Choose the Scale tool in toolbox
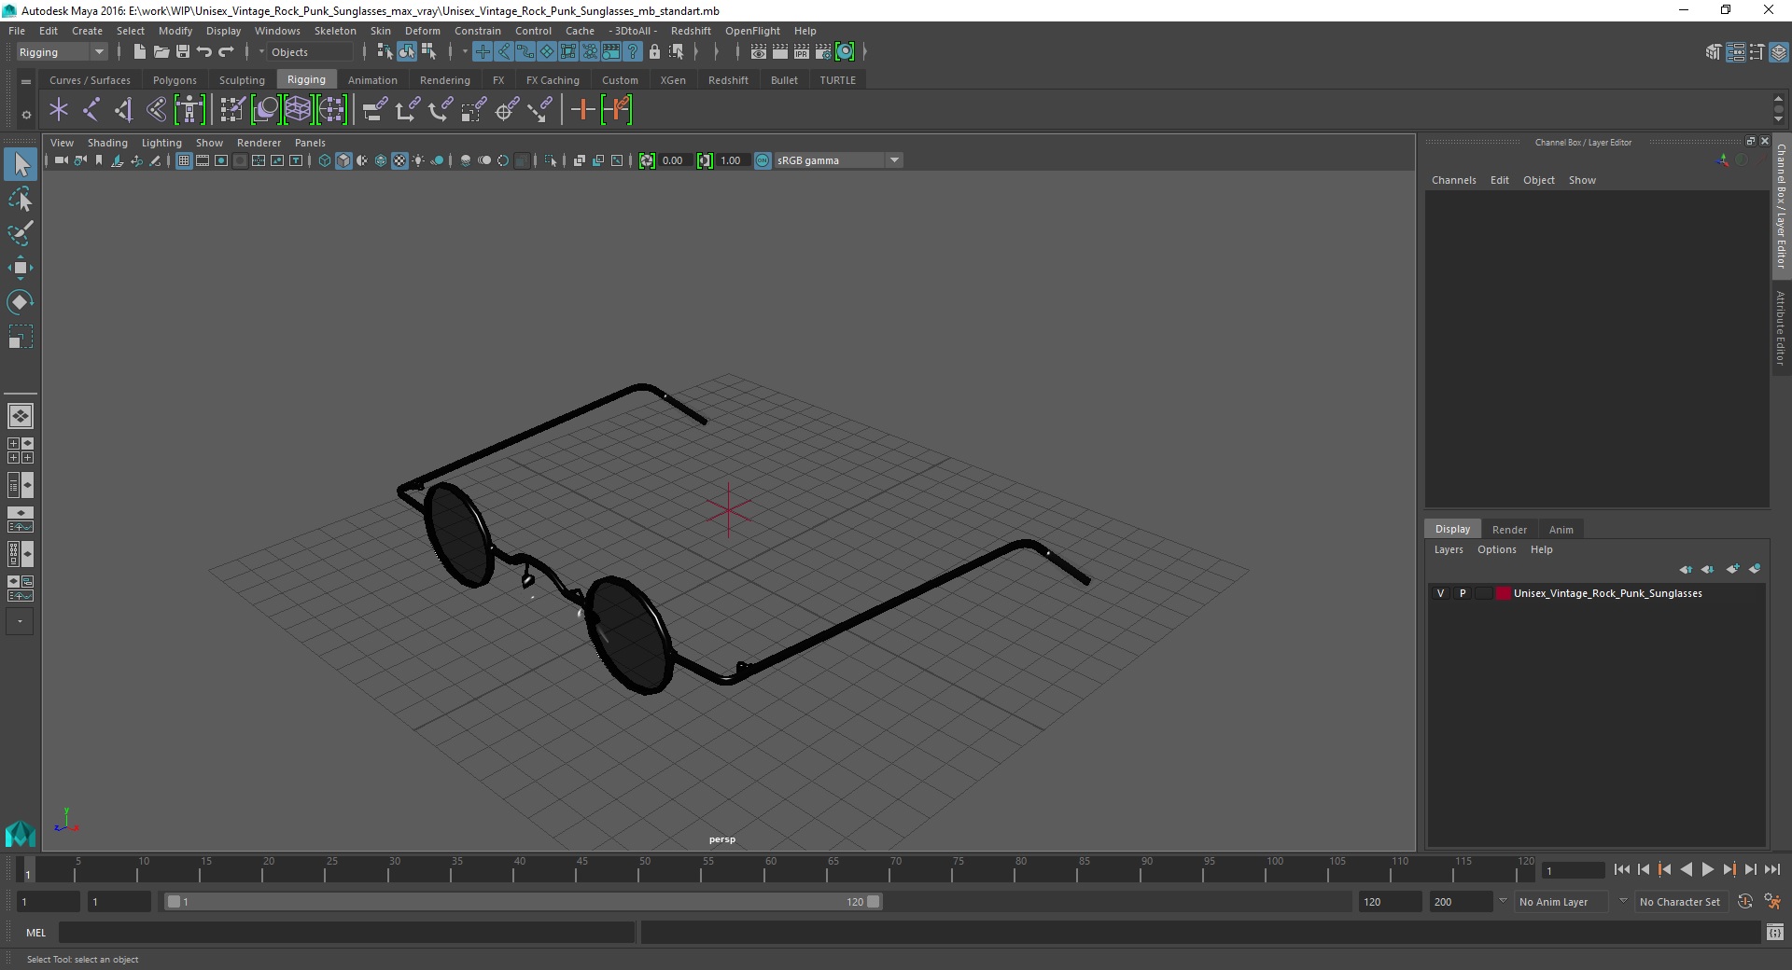Viewport: 1792px width, 970px height. pos(21,336)
